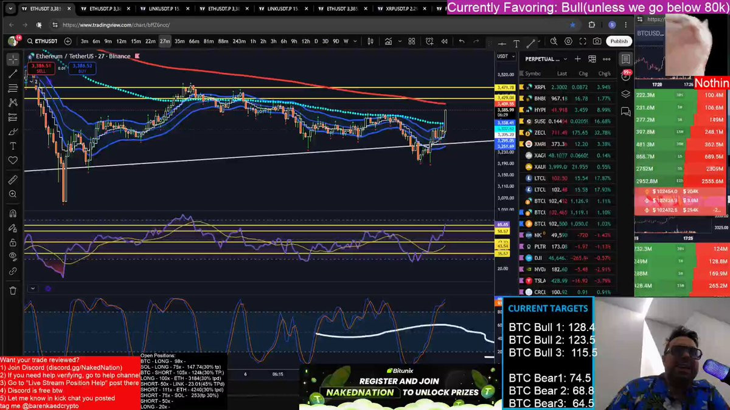Open the alerts panel with 99+ badge
This screenshot has width=730, height=410.
click(x=625, y=77)
